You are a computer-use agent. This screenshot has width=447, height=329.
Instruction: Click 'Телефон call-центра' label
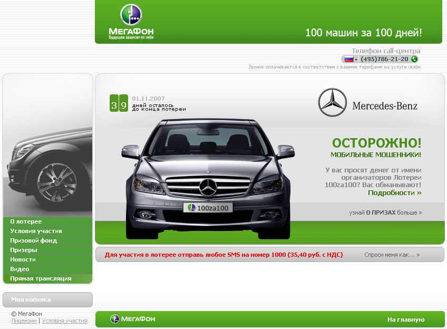point(386,51)
